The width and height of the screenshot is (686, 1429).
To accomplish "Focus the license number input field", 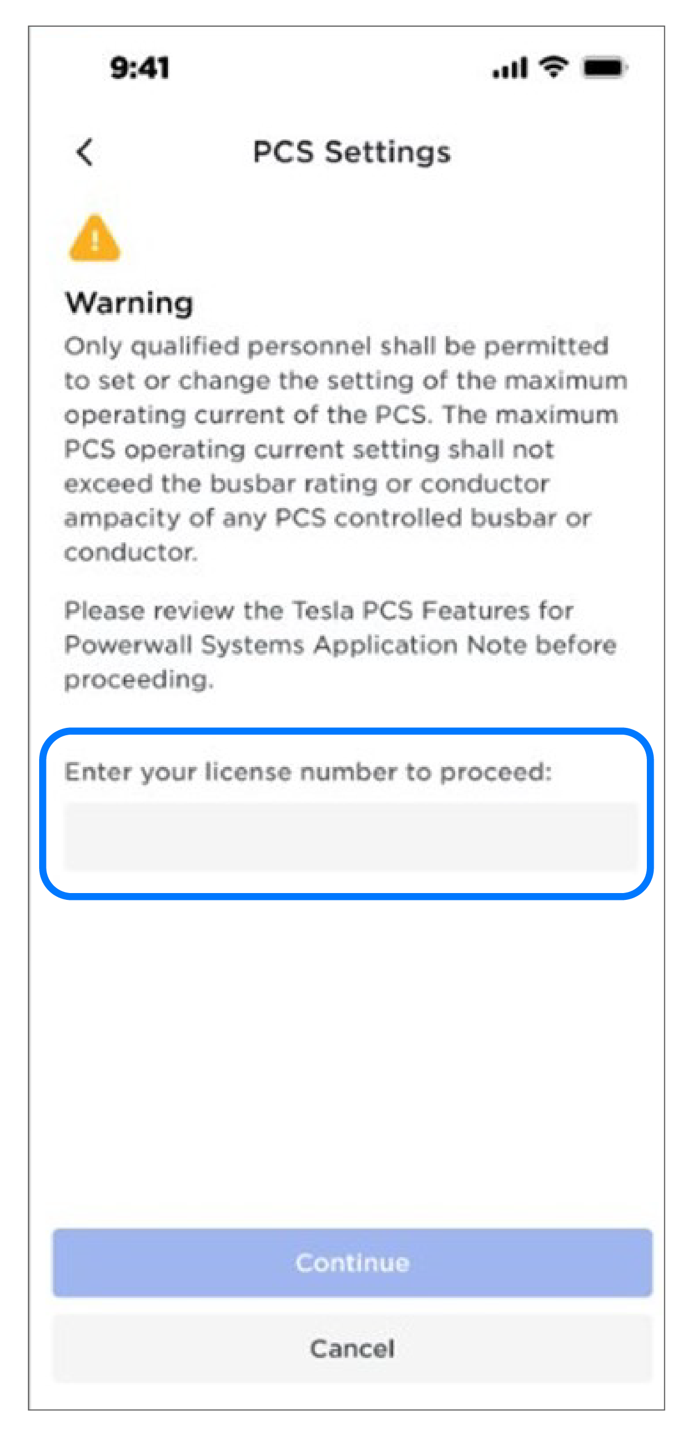I will tap(351, 837).
